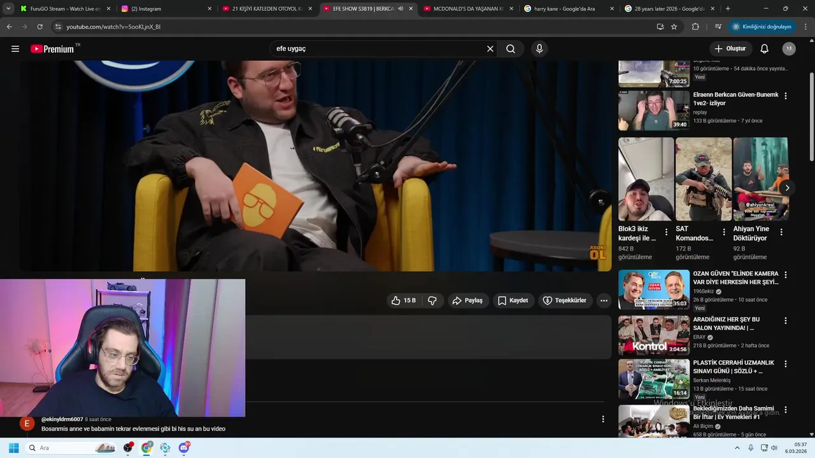Open the Y.E account avatar menu
This screenshot has height=458, width=815.
tap(789, 49)
